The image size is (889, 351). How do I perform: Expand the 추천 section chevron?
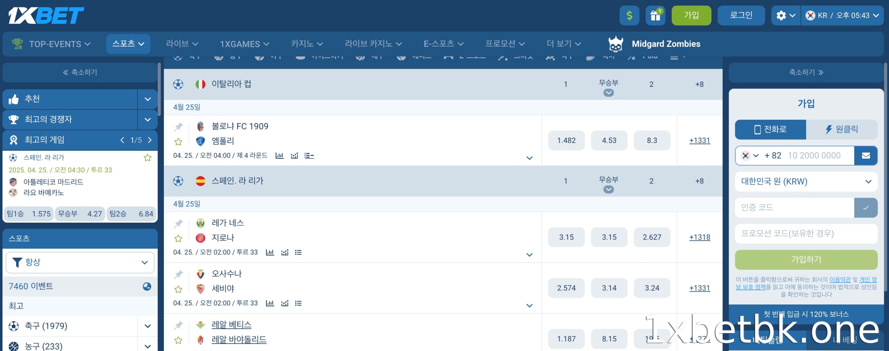click(x=148, y=99)
